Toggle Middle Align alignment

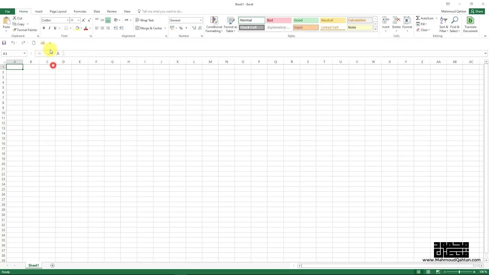pyautogui.click(x=102, y=20)
